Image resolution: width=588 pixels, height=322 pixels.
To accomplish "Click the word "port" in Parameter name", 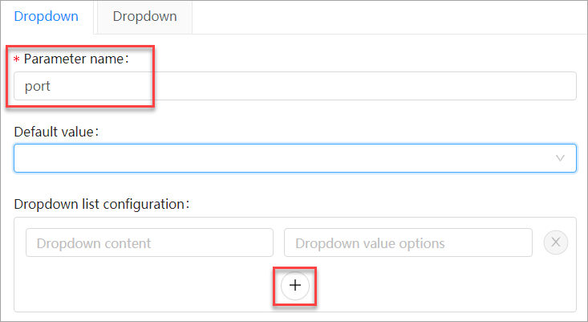I will pos(38,86).
